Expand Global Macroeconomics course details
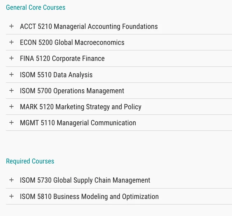Image resolution: width=232 pixels, height=216 pixels. click(x=72, y=42)
